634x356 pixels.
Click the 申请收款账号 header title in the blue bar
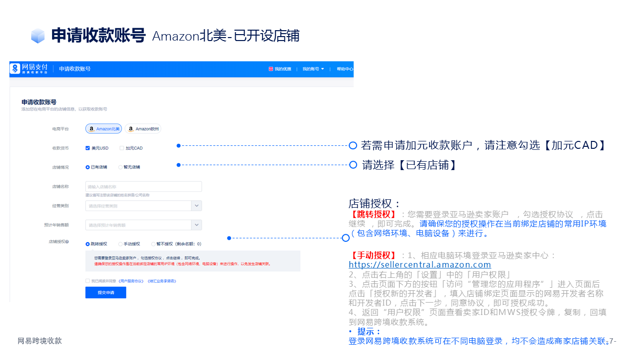coord(75,69)
